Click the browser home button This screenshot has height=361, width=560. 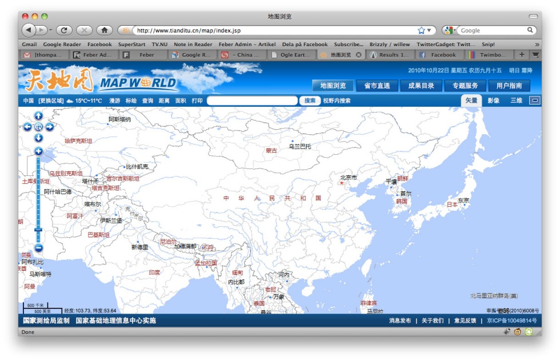pyautogui.click(x=104, y=30)
